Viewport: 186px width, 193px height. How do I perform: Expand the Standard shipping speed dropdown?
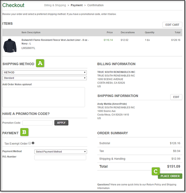[x=44, y=78]
